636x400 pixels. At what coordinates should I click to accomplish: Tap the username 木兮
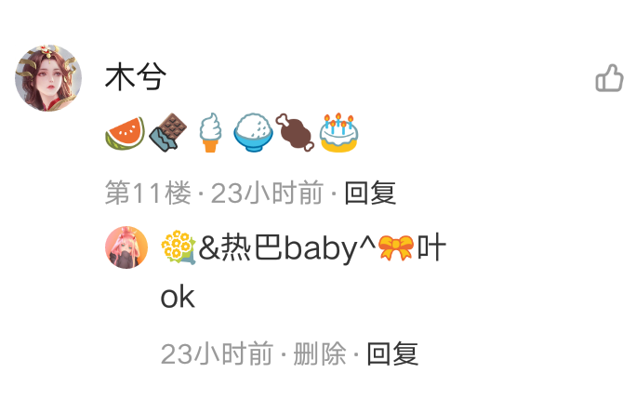click(136, 76)
